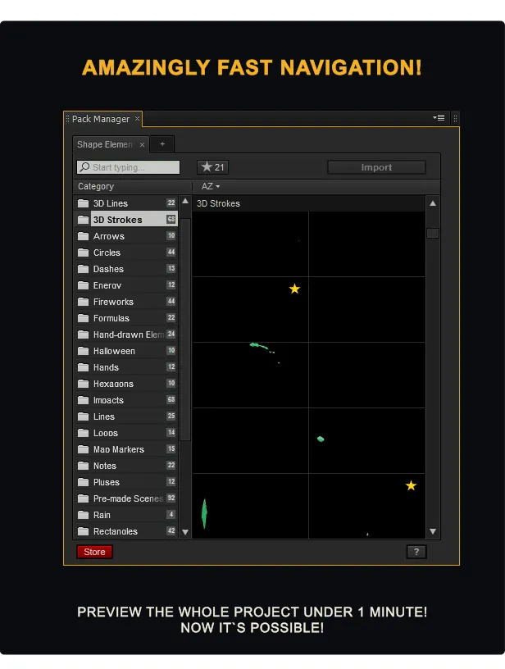The height and width of the screenshot is (669, 505).
Task: Toggle favorite star on second-row preview
Action: click(x=295, y=289)
